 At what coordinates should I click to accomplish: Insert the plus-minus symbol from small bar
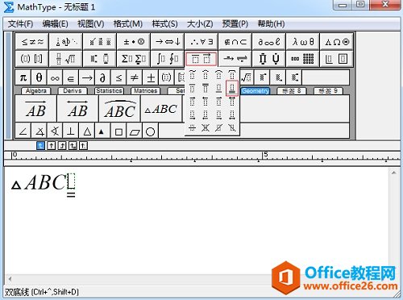click(151, 77)
